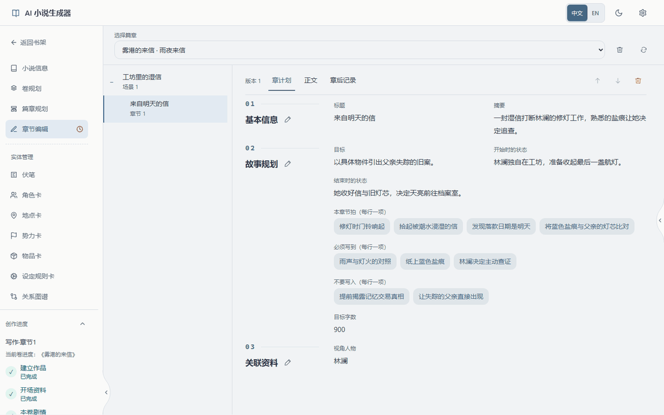The image size is (664, 415).
Task: Click the 版本 1 label
Action: point(253,81)
